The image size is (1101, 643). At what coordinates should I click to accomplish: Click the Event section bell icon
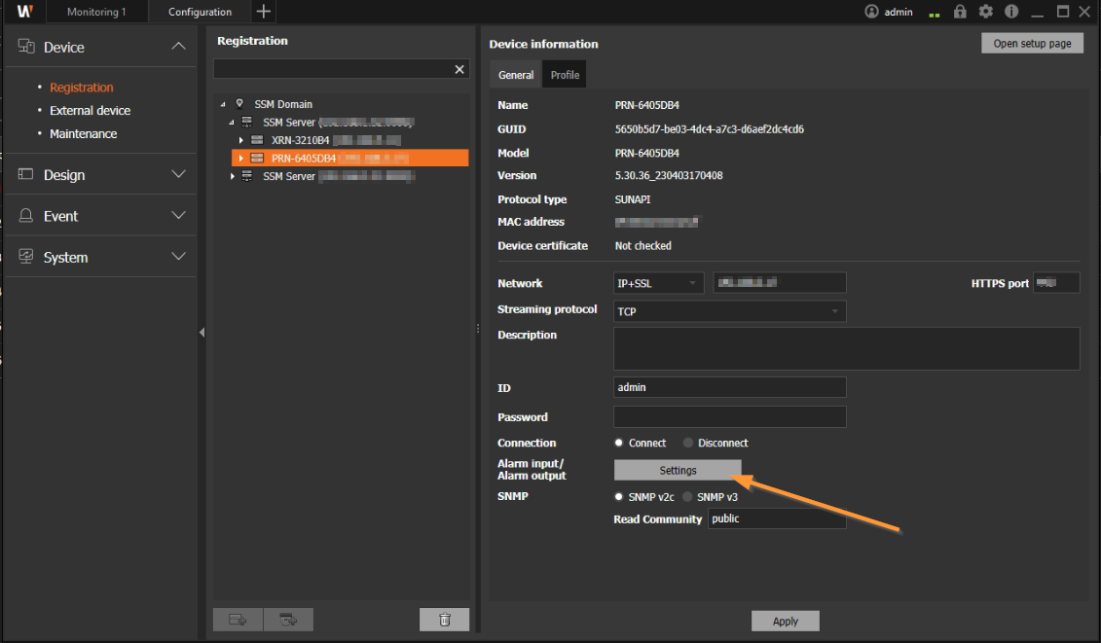pos(26,216)
